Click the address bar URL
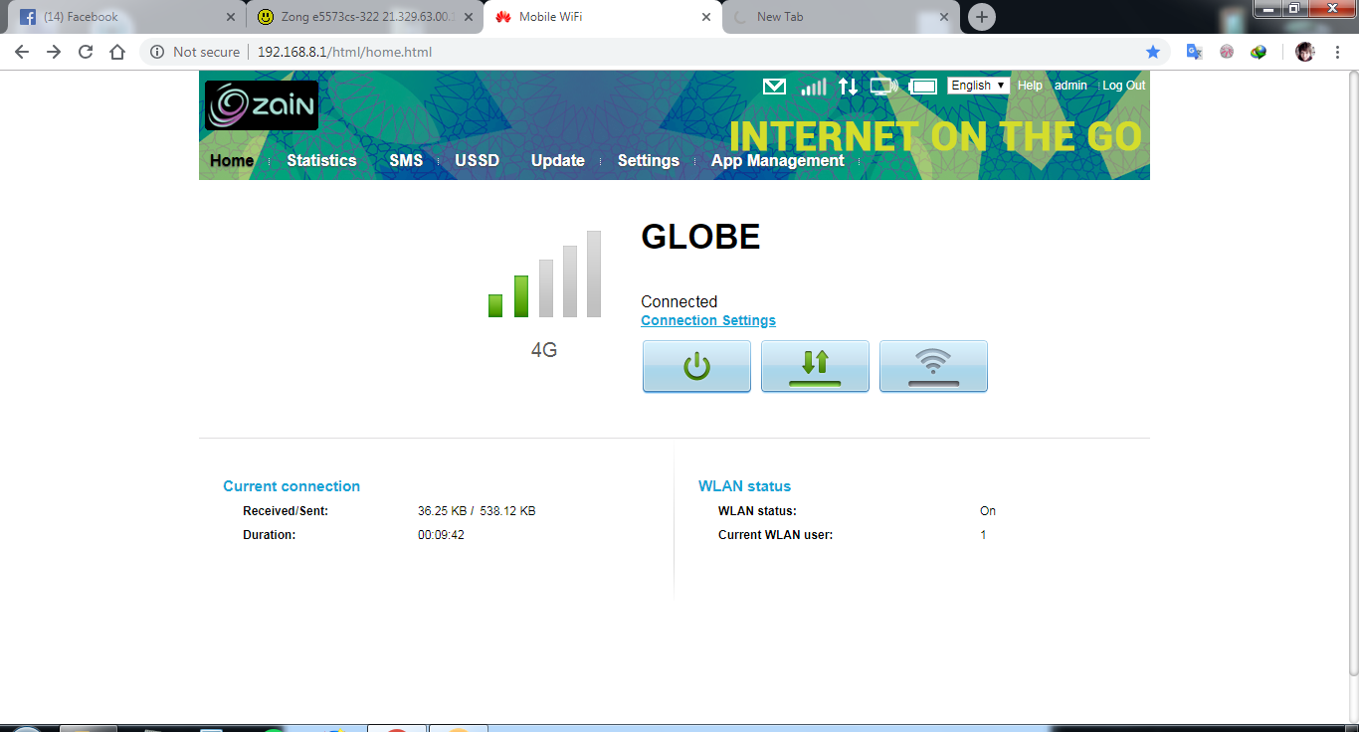Screen dimensions: 1359x732 (x=344, y=52)
